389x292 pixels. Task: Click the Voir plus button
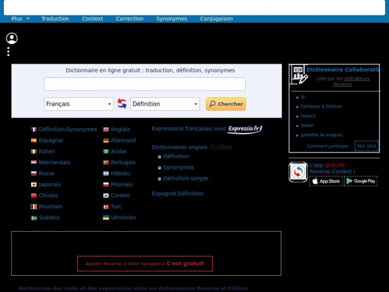367,146
